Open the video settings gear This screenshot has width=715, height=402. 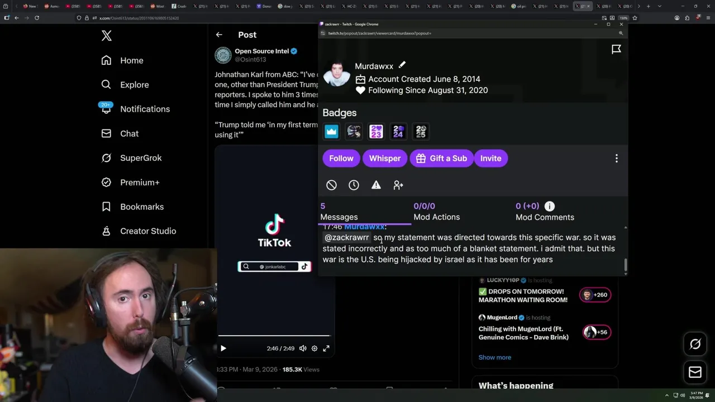pyautogui.click(x=314, y=348)
